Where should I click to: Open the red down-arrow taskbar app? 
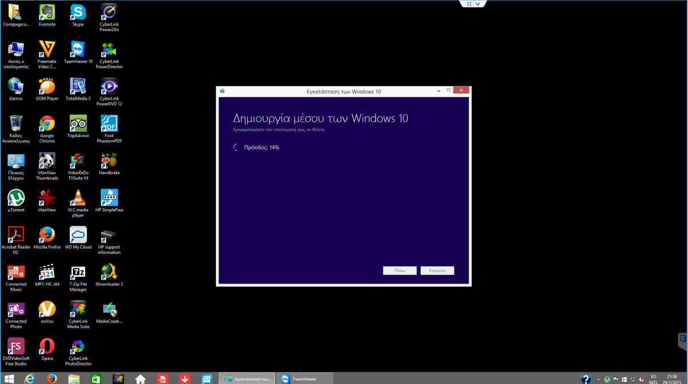185,379
